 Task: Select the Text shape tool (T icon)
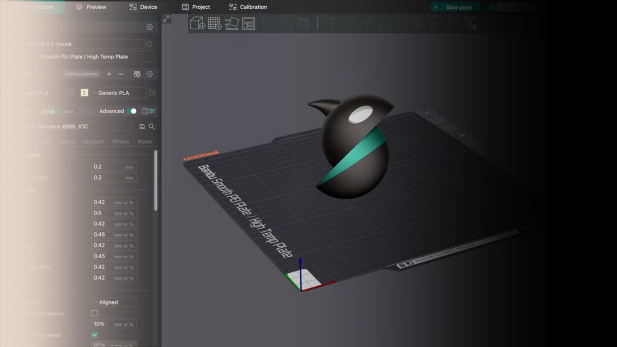(x=470, y=23)
